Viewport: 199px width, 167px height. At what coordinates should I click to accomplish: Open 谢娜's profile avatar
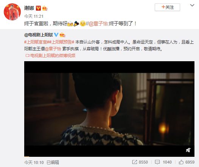point(12,12)
